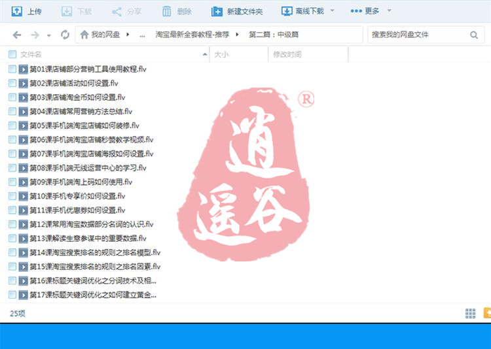Click the ellipsis breadcrumb segment
This screenshot has height=349, width=491.
143,35
